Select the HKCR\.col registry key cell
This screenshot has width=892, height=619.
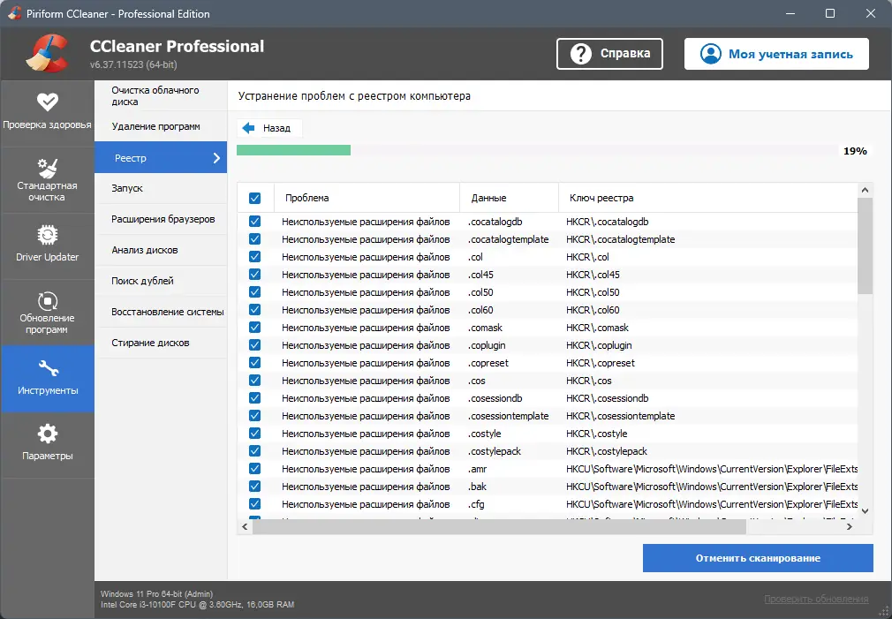587,257
